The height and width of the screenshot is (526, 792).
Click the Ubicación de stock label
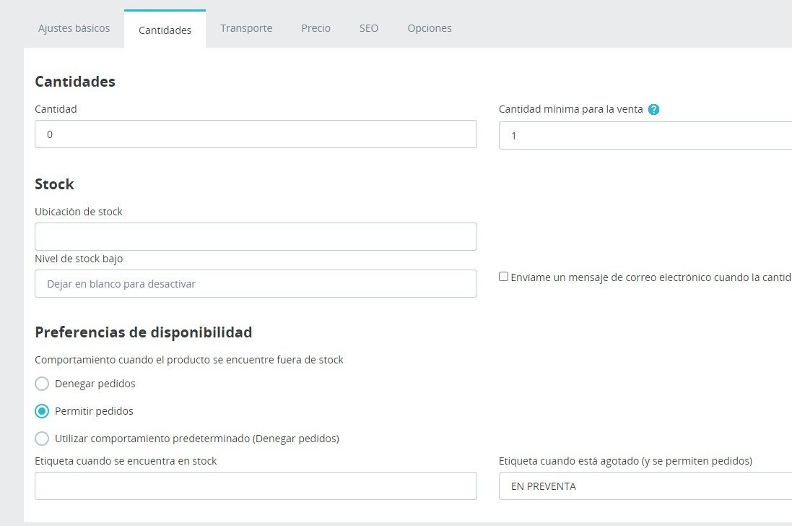pyautogui.click(x=78, y=212)
